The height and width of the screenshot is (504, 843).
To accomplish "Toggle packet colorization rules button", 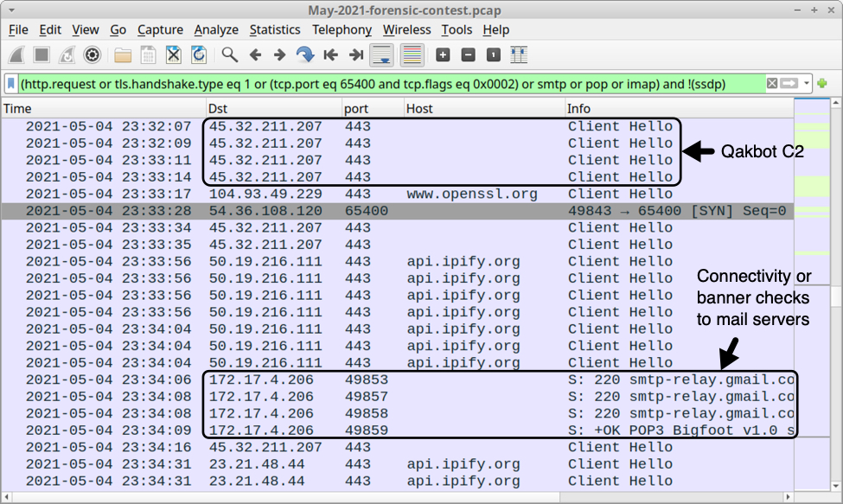I will click(412, 55).
